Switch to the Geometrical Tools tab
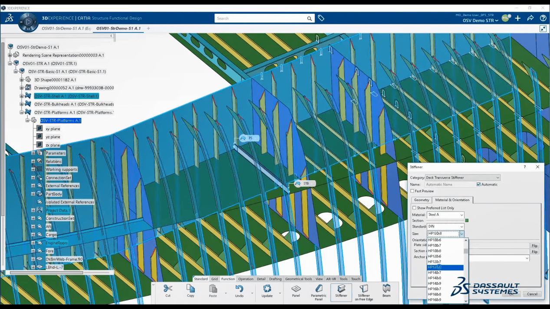Screen dimensions: 550x309 299,279
